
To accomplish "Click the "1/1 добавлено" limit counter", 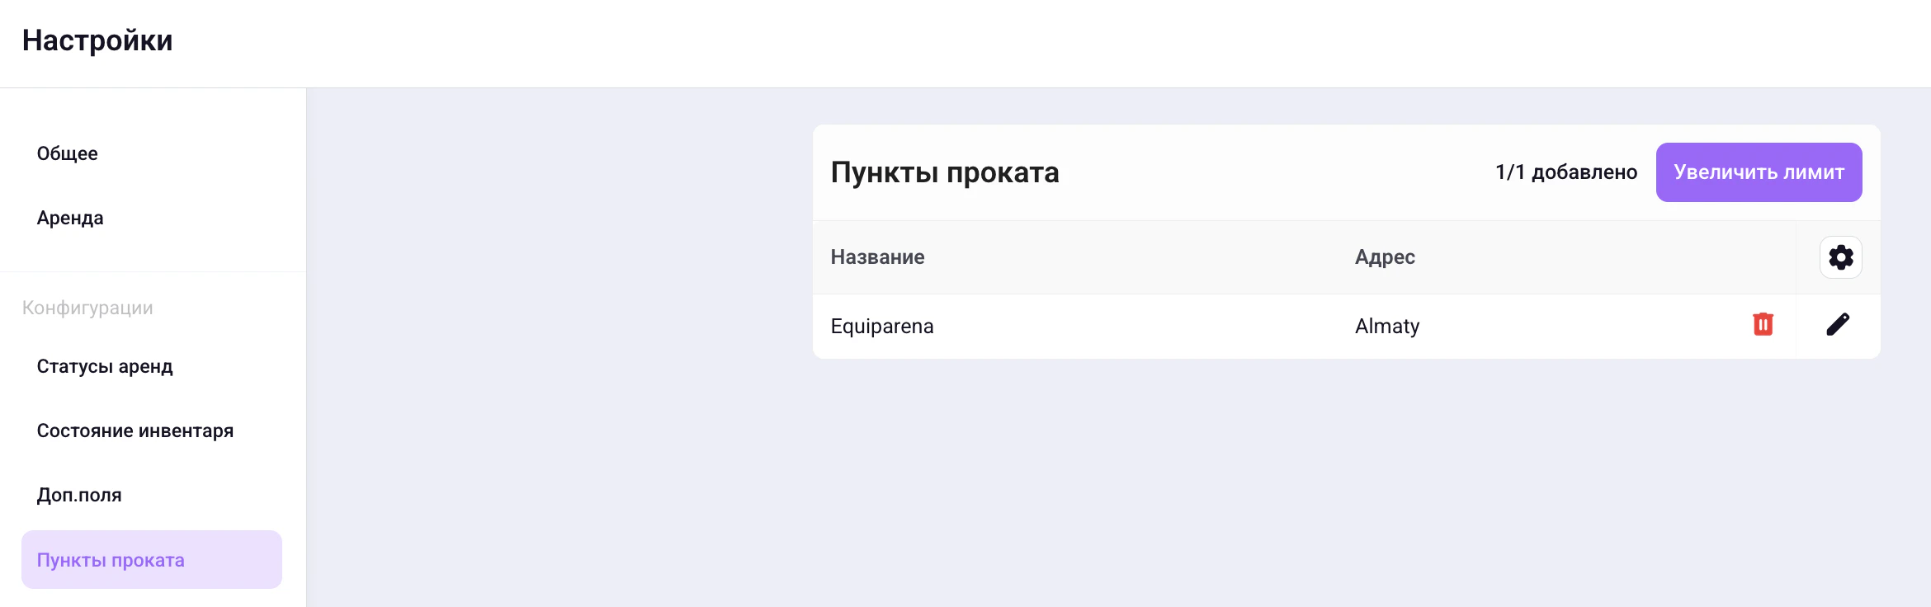I will click(x=1565, y=172).
